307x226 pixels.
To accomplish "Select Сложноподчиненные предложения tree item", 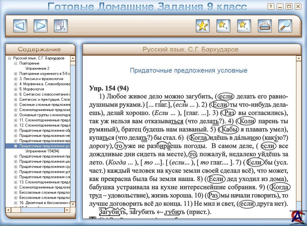I will [x=45, y=110].
